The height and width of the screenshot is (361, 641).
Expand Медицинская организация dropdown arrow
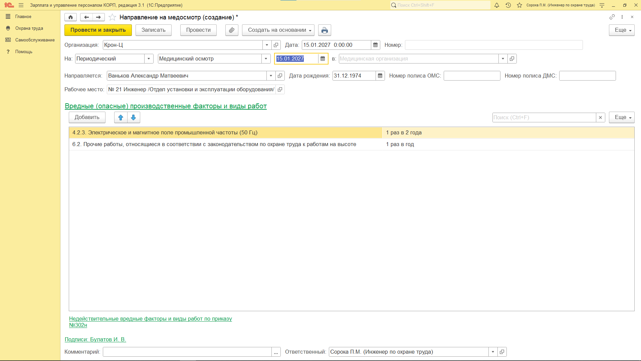(502, 59)
